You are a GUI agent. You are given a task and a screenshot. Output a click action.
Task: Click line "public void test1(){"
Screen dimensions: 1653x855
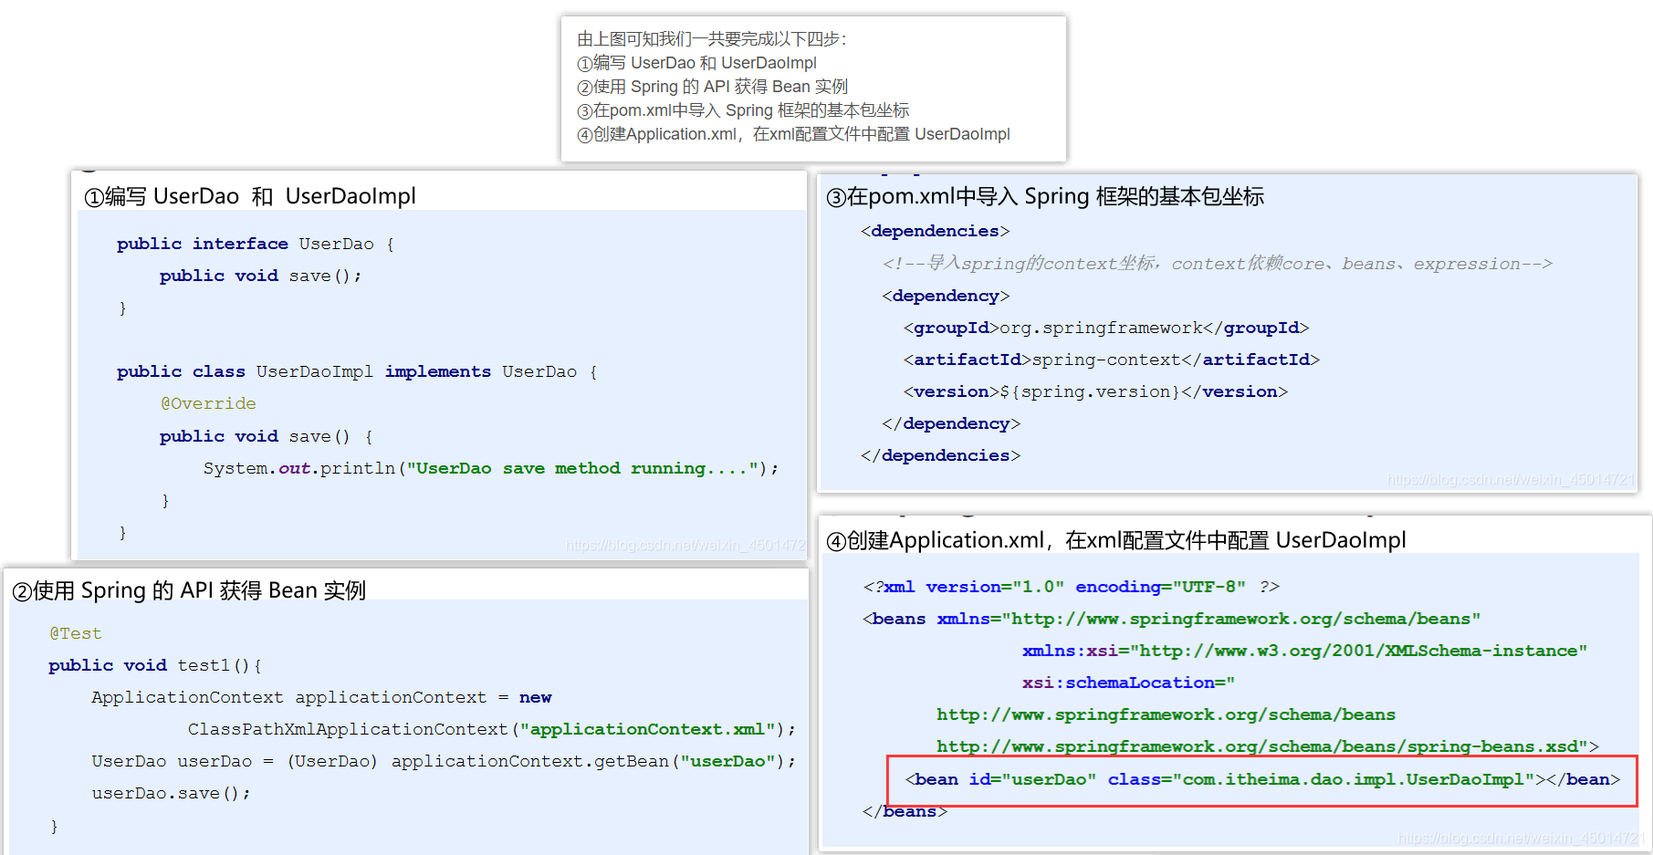[155, 665]
